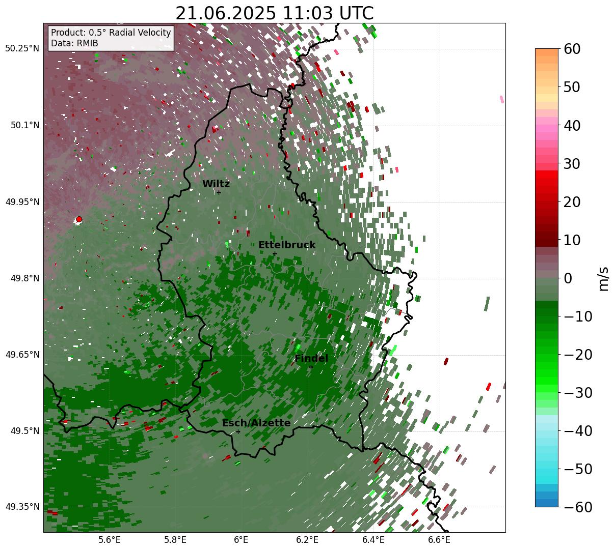Click the plus marker below the Ettelbruck label
Viewport: 615px width, 550px height.
tap(275, 253)
